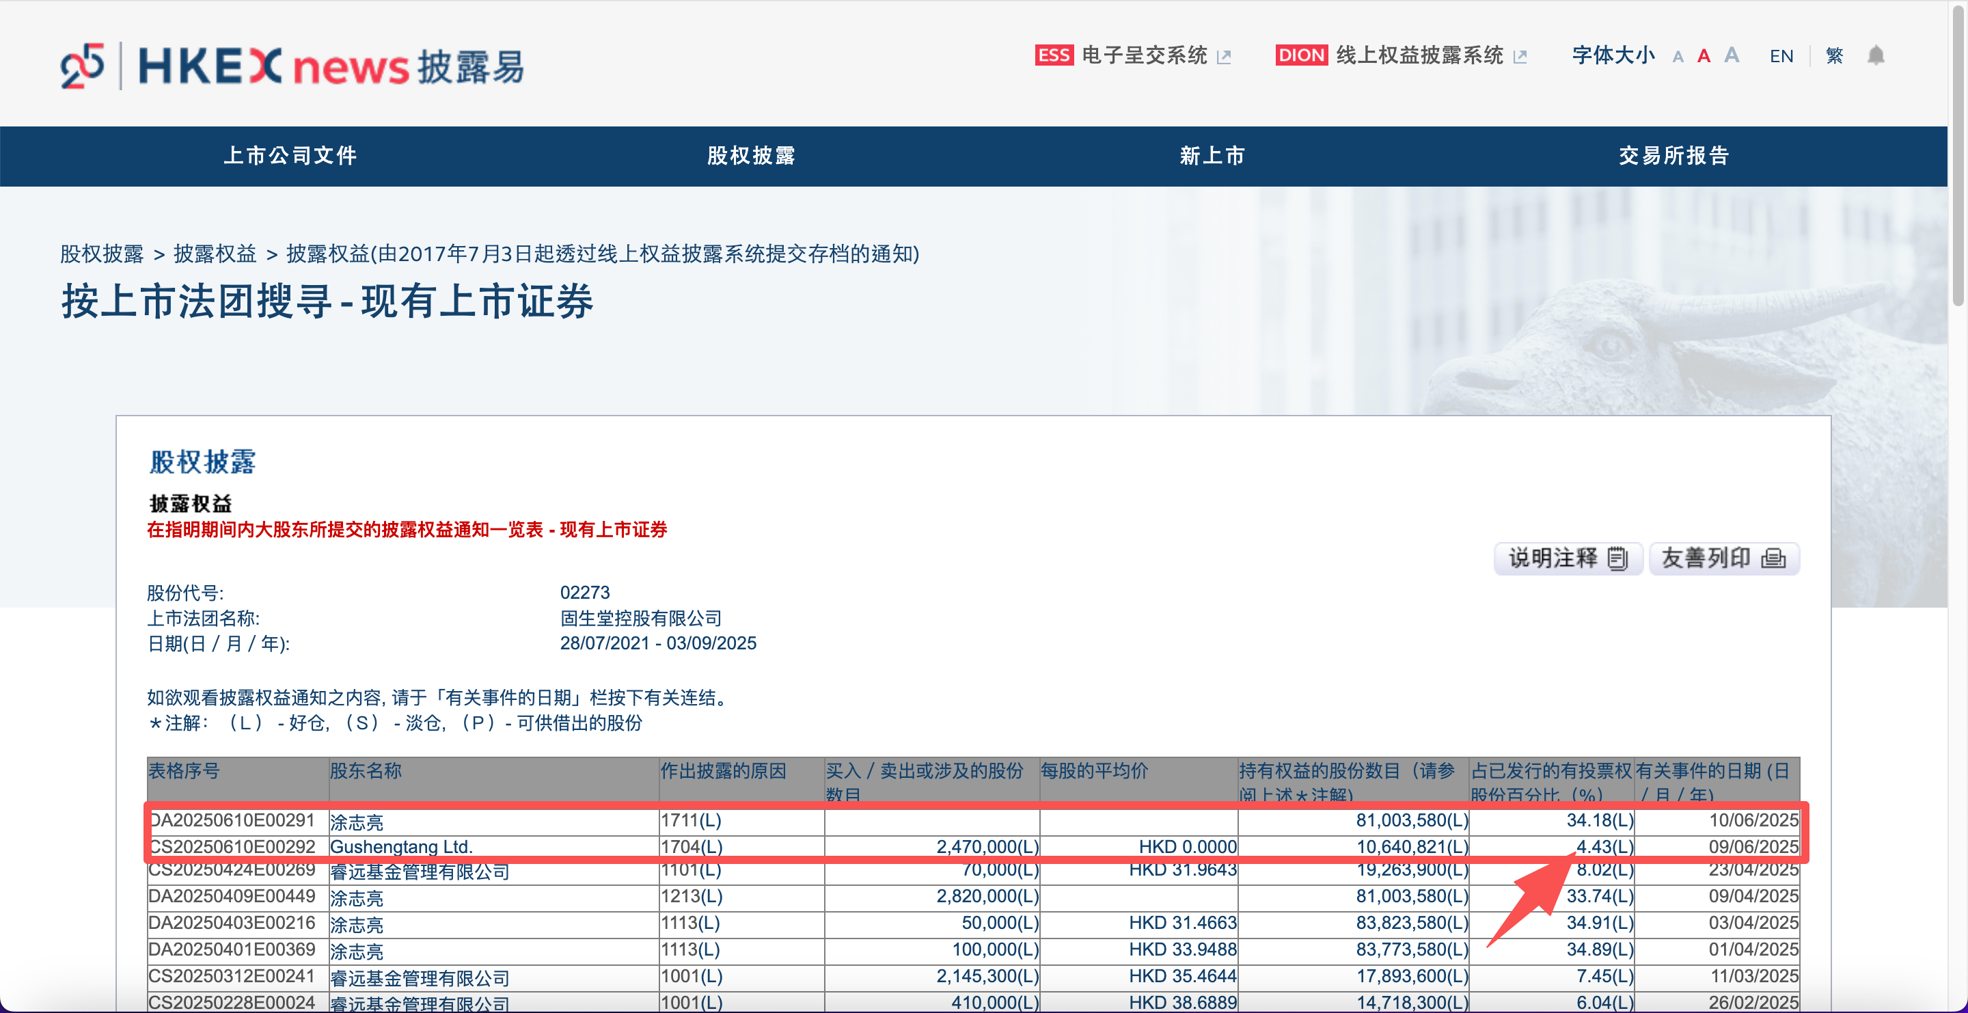Select the large font size A

coord(1732,55)
